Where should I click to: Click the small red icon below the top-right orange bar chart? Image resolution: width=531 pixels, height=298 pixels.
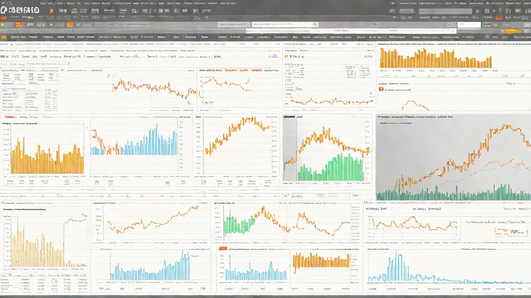click(x=381, y=89)
